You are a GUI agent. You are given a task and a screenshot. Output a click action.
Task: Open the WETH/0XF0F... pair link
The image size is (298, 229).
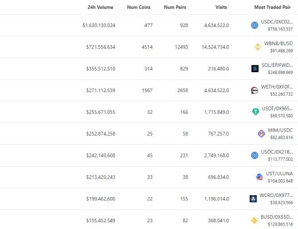(x=277, y=87)
